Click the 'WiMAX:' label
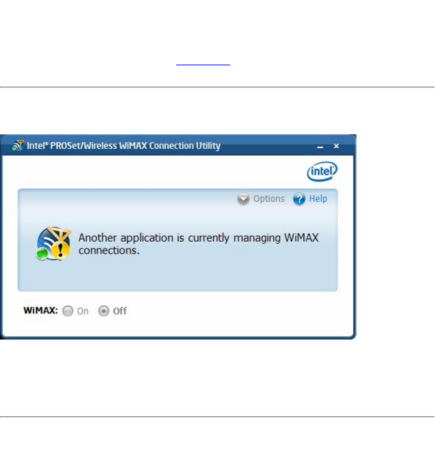This screenshot has height=450, width=435. [40, 311]
